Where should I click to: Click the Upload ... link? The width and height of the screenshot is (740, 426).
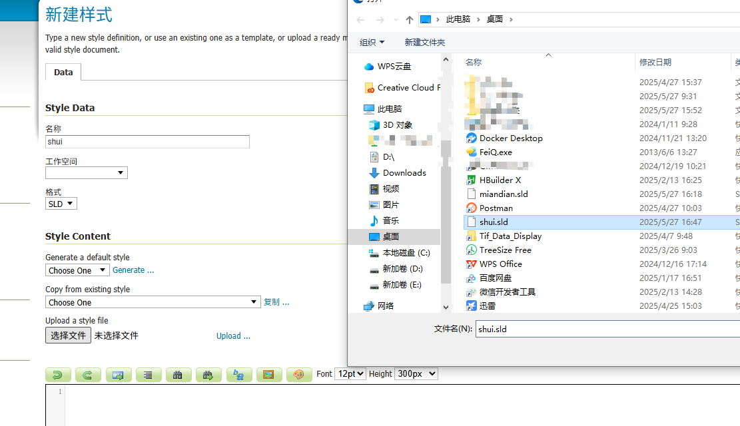point(233,336)
